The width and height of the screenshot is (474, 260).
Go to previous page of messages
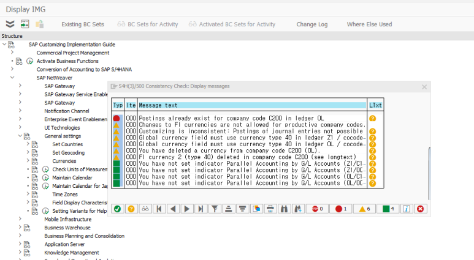click(173, 209)
